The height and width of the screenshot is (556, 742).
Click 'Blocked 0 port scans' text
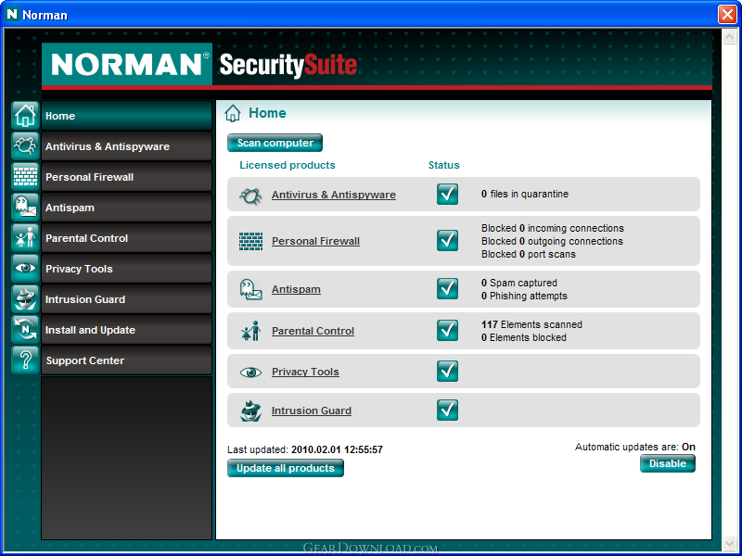(x=529, y=254)
